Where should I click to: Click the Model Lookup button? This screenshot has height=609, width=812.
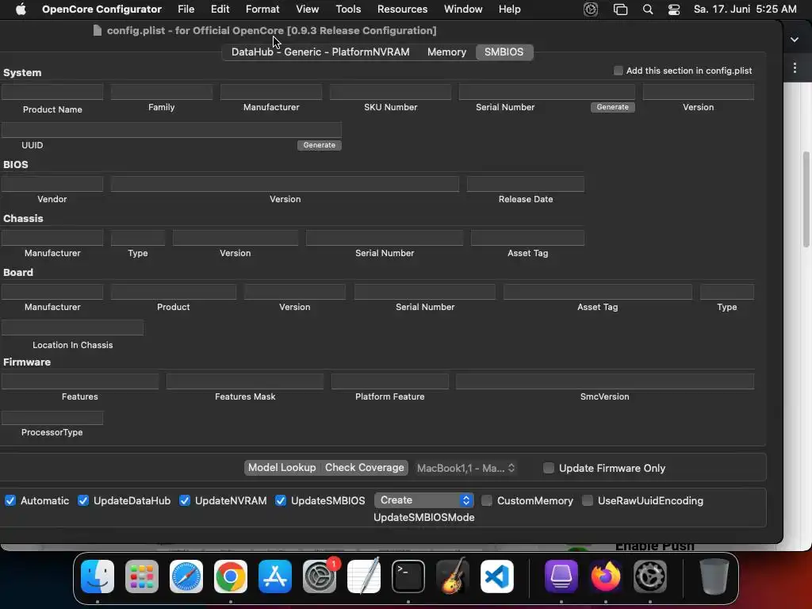[282, 468]
